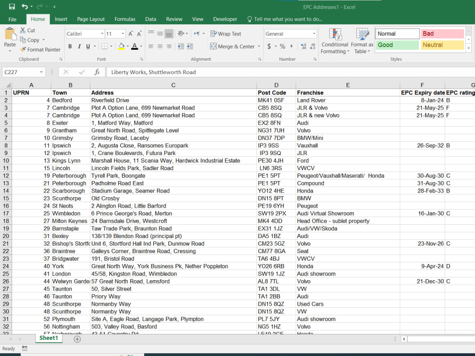Click the Decrease Indent icon
475x356 pixels.
181,46
